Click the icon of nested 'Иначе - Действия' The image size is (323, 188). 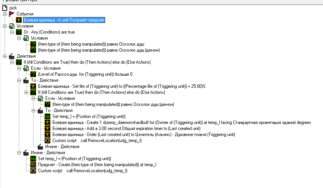click(x=40, y=147)
